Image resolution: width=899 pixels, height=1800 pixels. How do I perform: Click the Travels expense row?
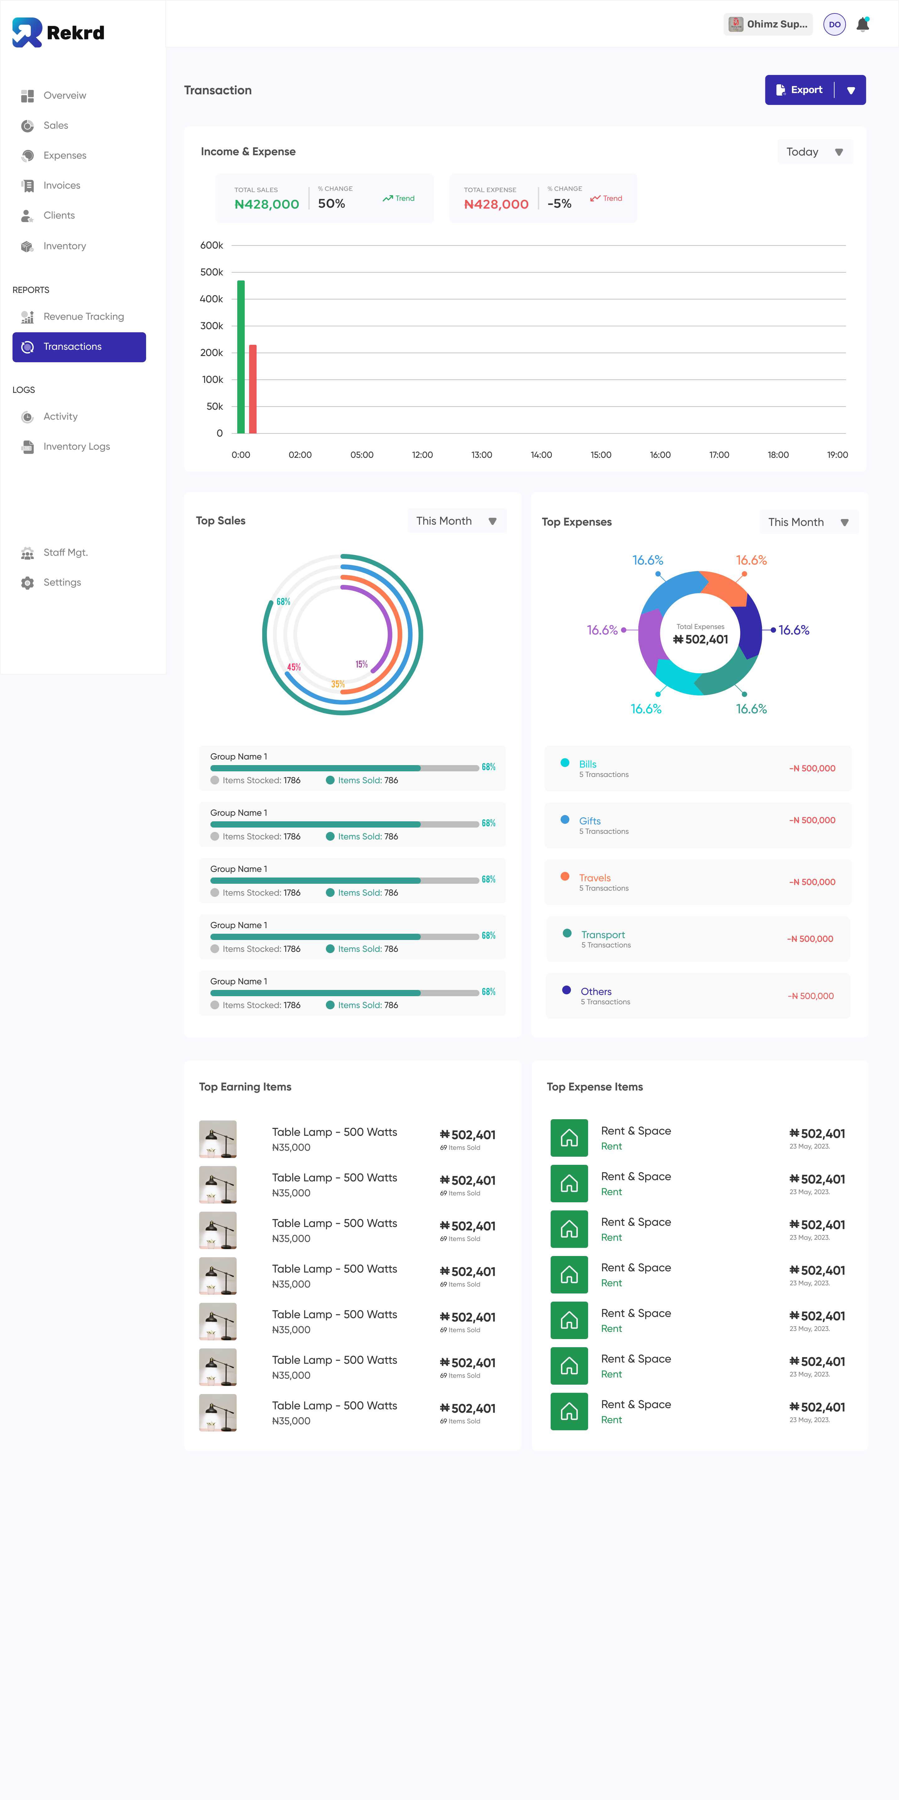pyautogui.click(x=698, y=883)
